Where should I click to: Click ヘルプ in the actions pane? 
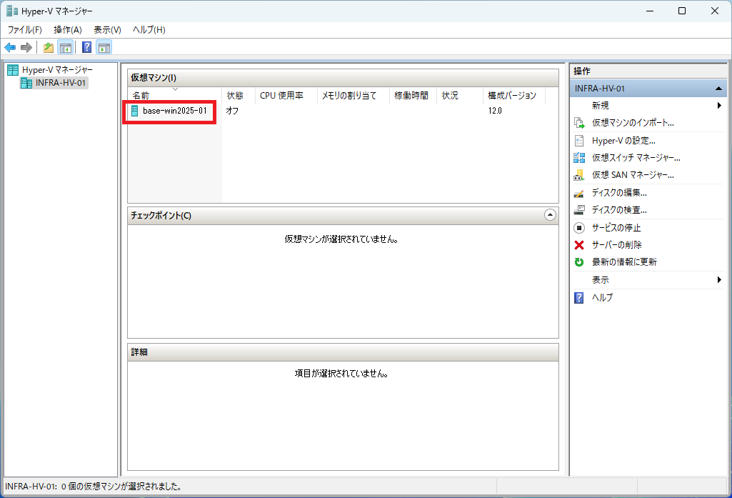point(602,297)
